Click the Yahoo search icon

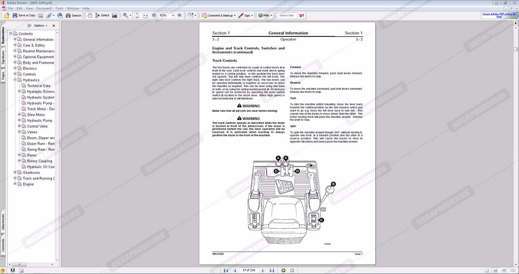click(301, 16)
